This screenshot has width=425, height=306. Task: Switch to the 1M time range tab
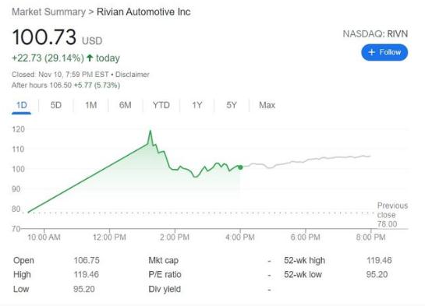pos(90,105)
